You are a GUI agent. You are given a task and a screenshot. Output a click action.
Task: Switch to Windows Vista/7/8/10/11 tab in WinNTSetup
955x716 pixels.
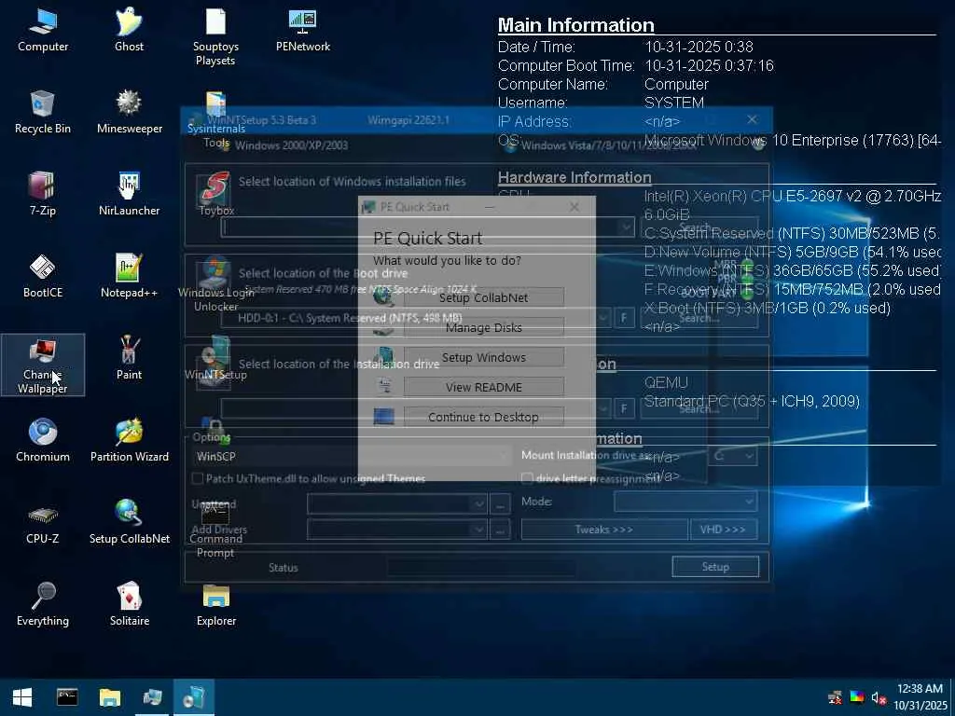click(x=609, y=145)
